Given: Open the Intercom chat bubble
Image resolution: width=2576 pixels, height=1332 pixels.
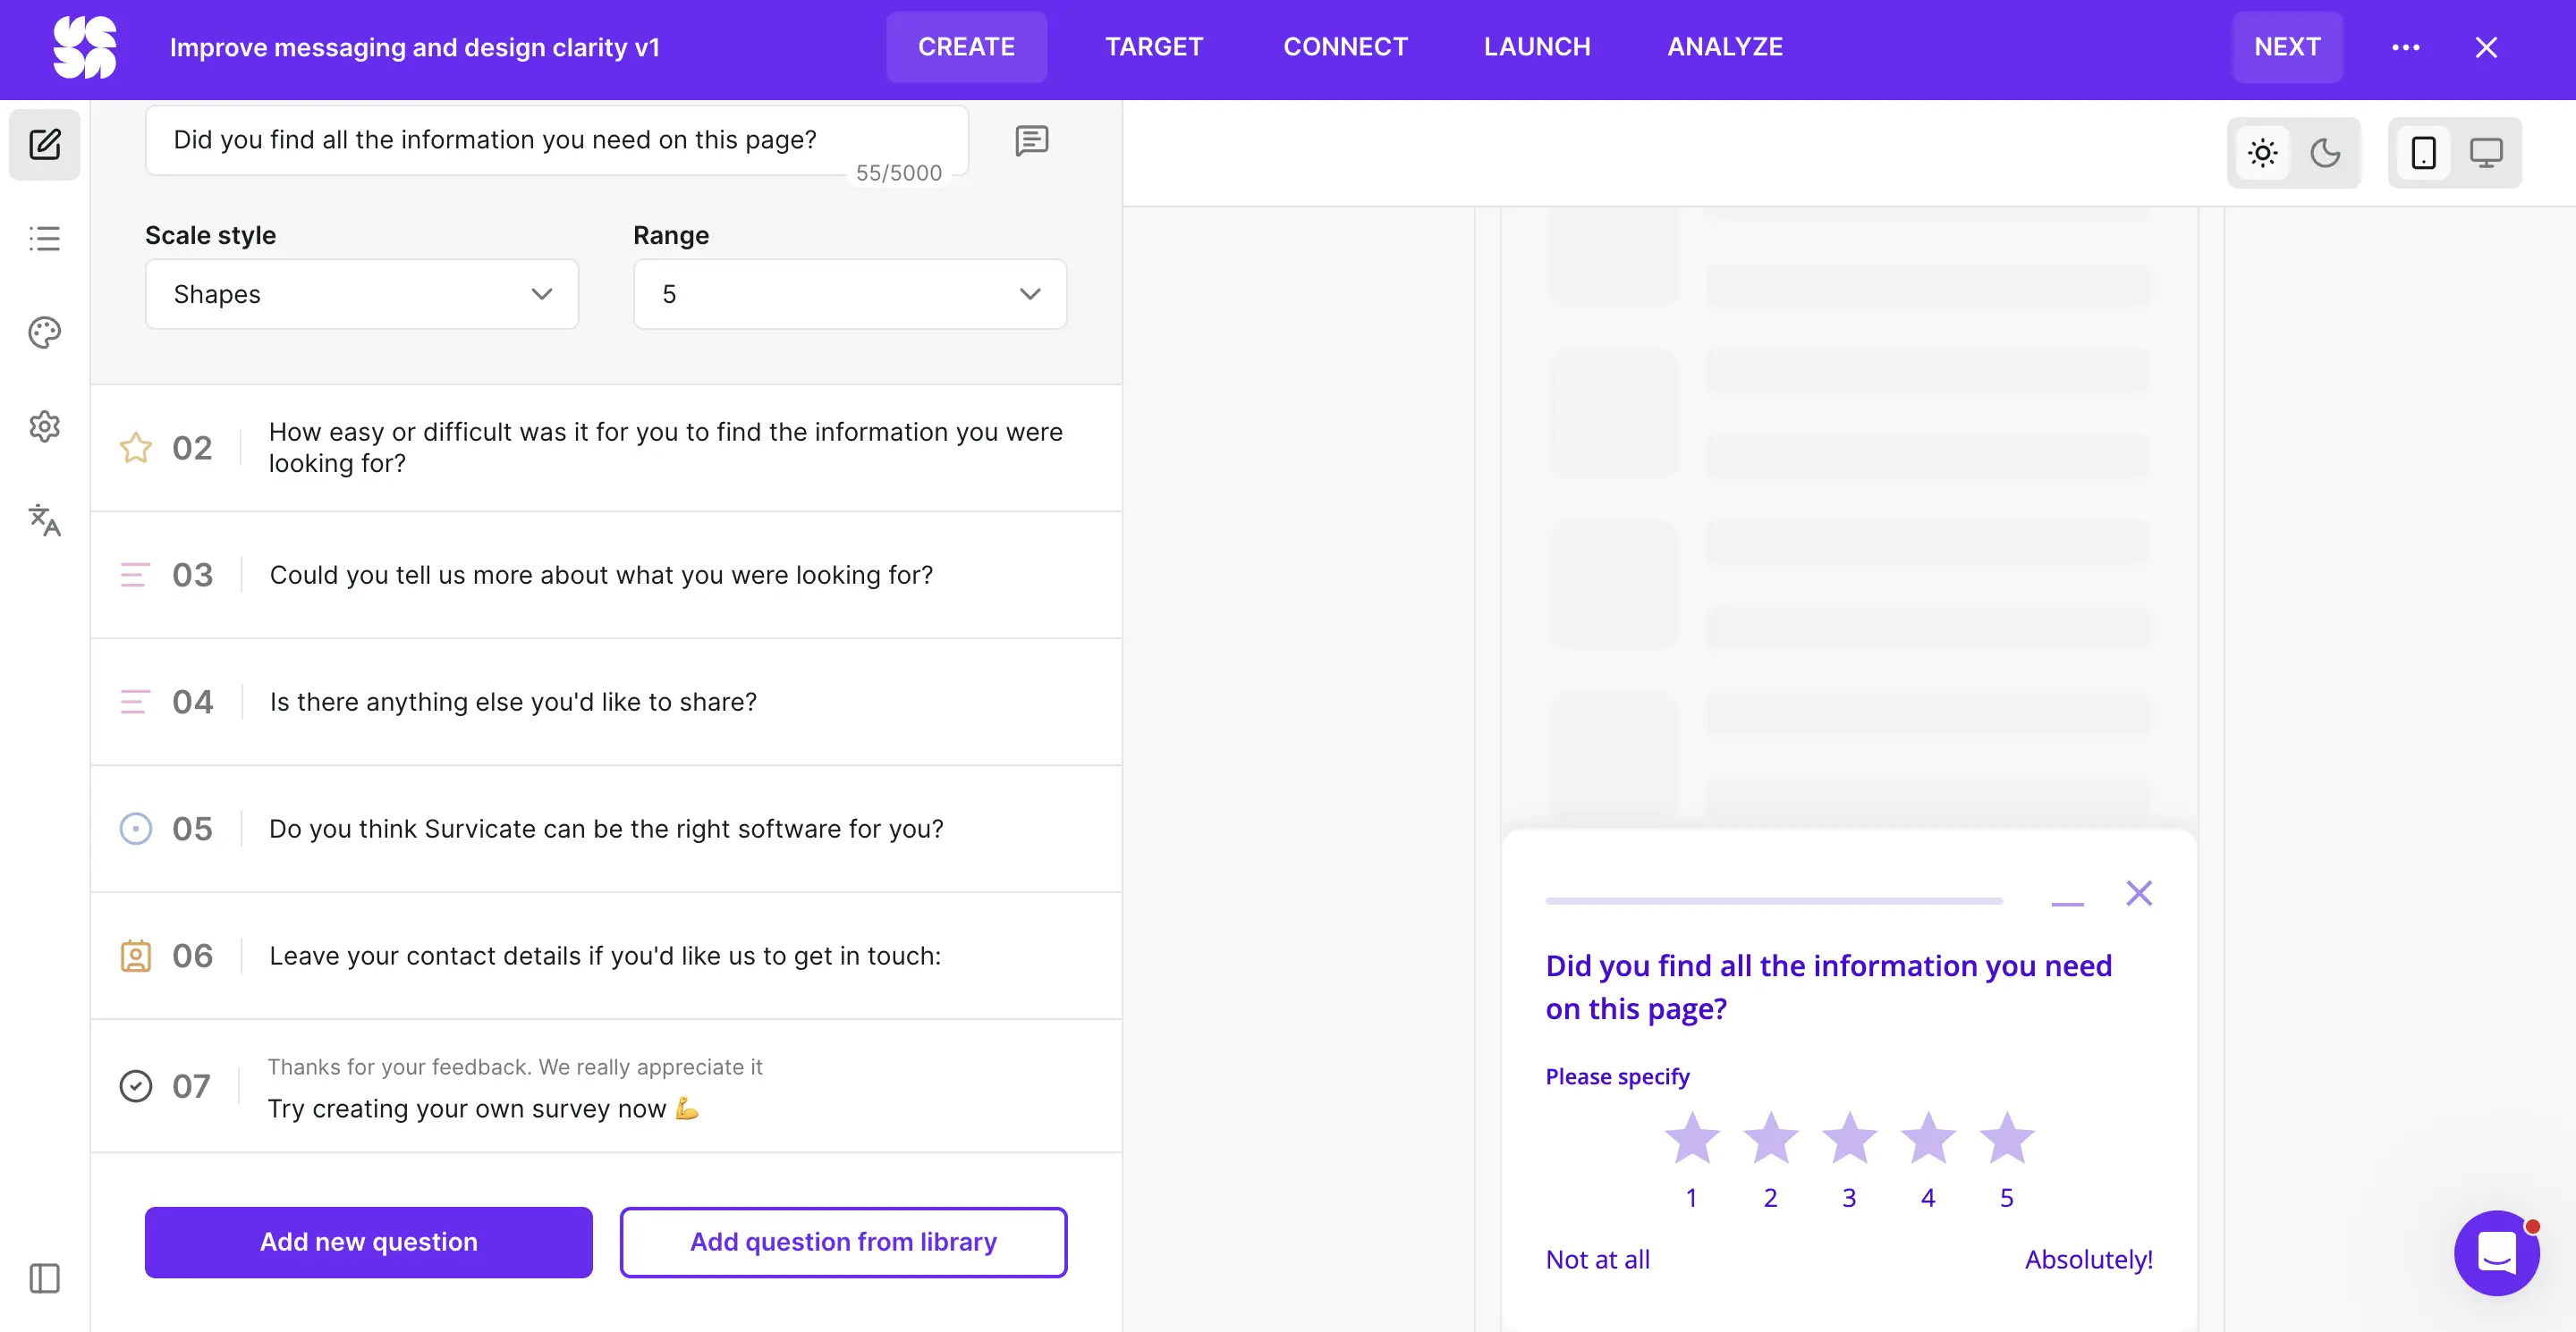Looking at the screenshot, I should (x=2497, y=1252).
